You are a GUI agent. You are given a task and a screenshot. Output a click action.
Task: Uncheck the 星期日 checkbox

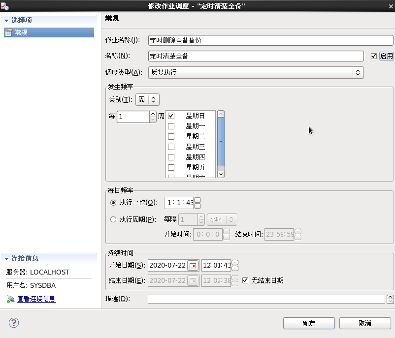click(x=171, y=116)
